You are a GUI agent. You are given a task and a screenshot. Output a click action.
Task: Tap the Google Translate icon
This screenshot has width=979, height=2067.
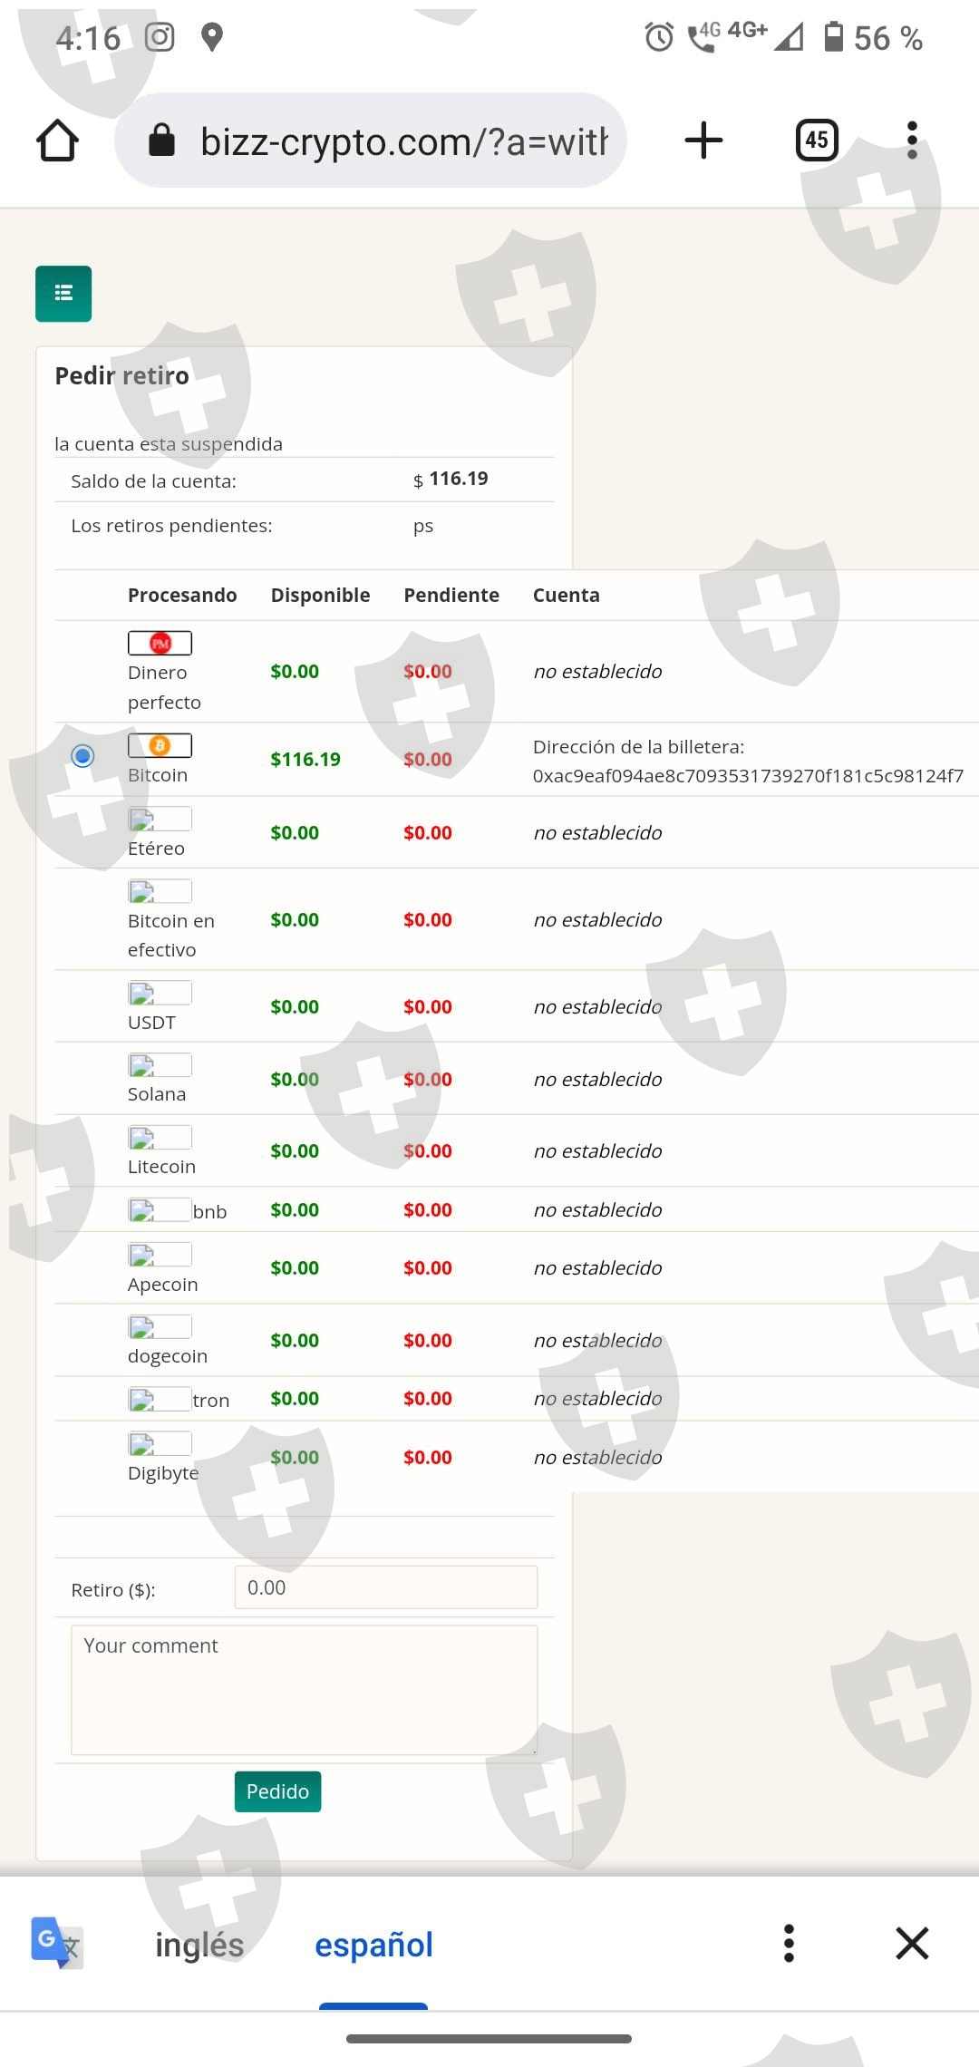tap(56, 1942)
